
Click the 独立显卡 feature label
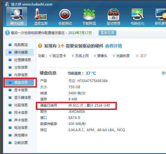(x=59, y=56)
